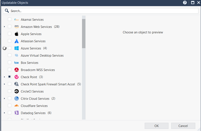Click the CircleCI Services logo icon
Viewport: 201px width, 131px height.
(17, 91)
